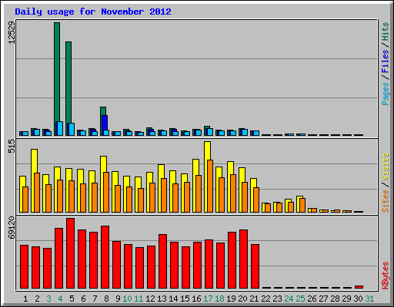Click the red KBytes bar for day 1
Image resolution: width=394 pixels, height=307 pixels.
(24, 266)
